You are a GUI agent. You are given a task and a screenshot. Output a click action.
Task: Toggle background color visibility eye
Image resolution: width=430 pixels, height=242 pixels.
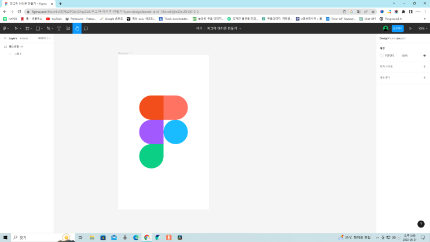tap(425, 56)
